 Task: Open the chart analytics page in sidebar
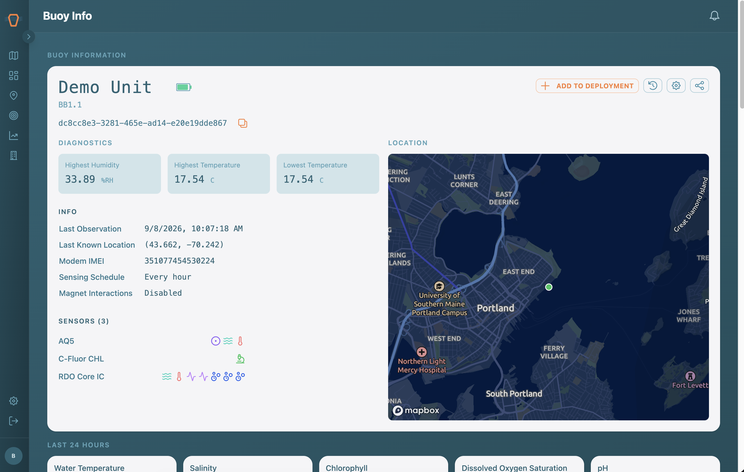[14, 136]
